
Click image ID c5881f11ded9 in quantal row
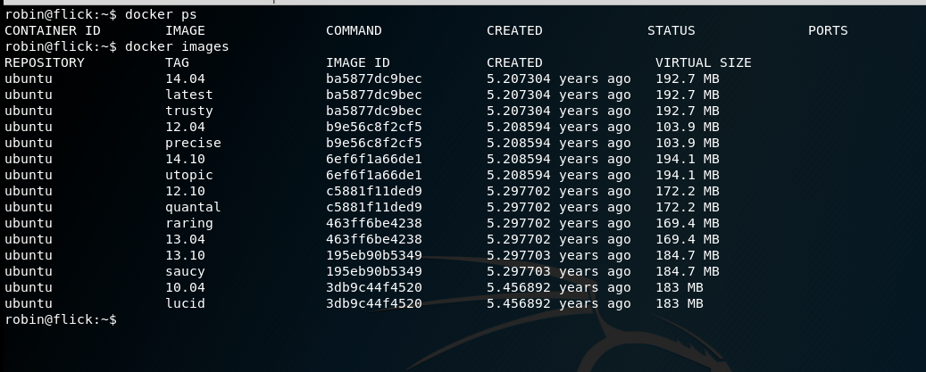point(374,207)
